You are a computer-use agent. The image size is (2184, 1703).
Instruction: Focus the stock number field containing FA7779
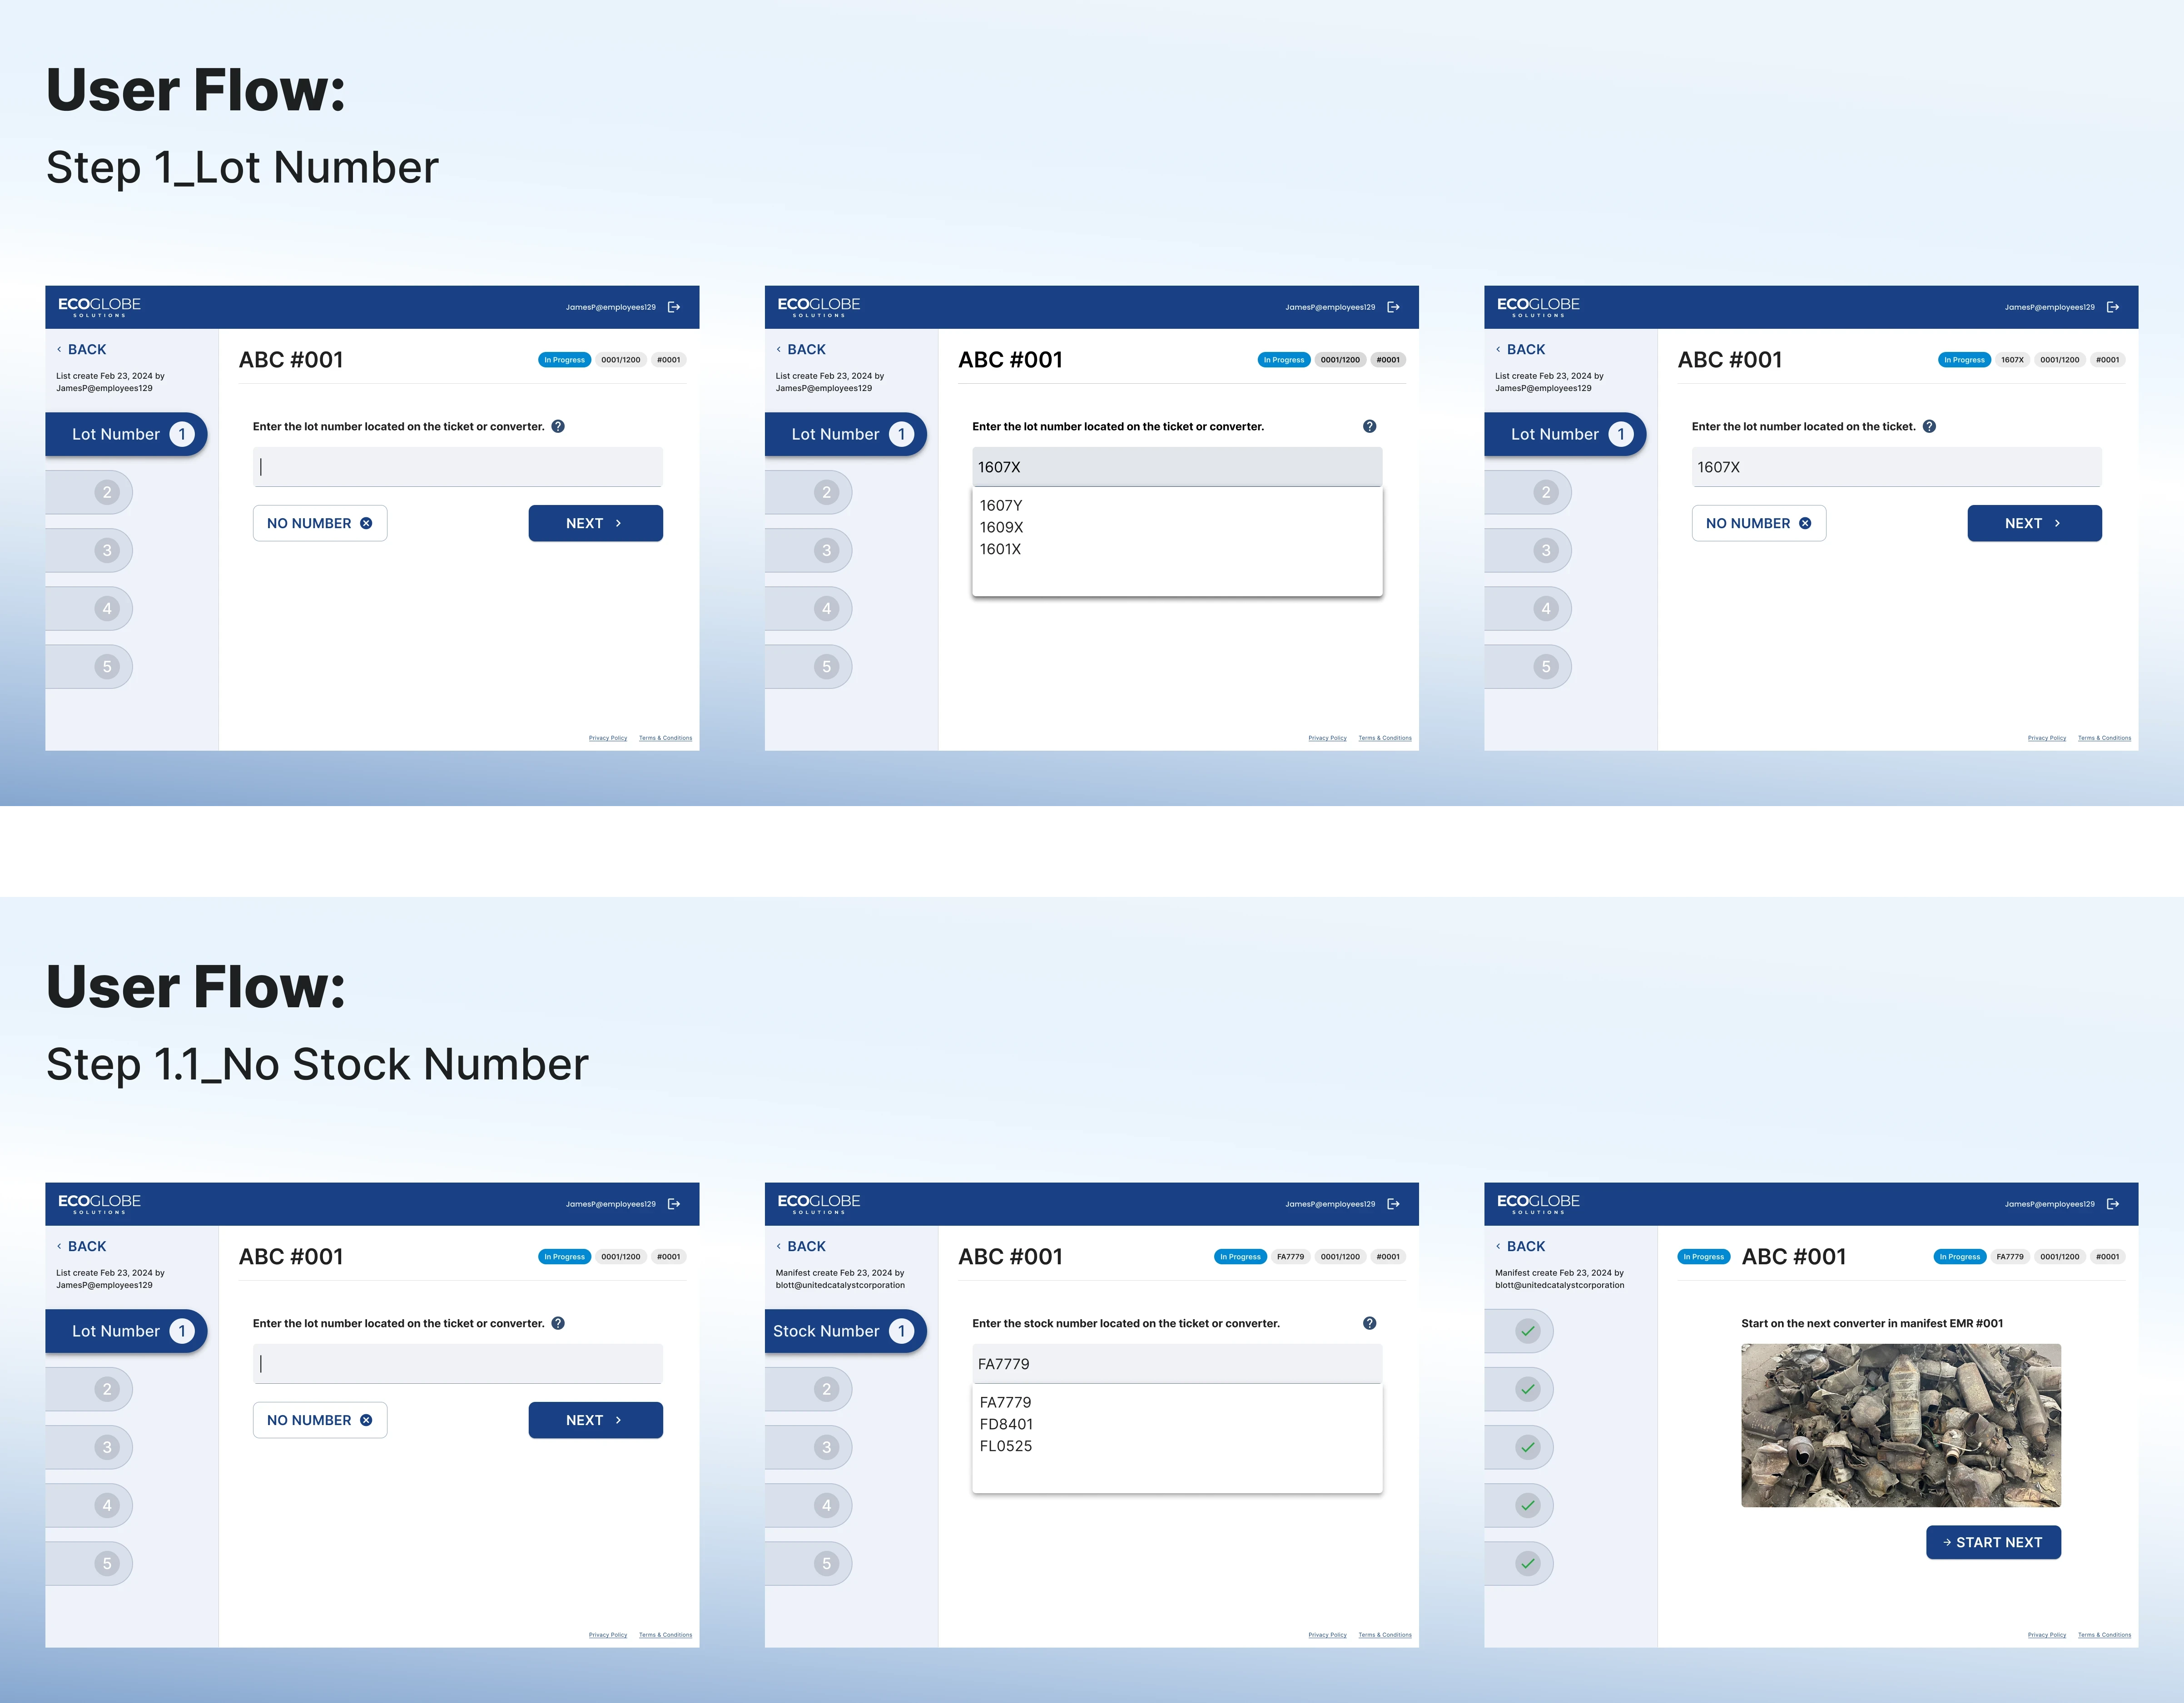point(1177,1364)
